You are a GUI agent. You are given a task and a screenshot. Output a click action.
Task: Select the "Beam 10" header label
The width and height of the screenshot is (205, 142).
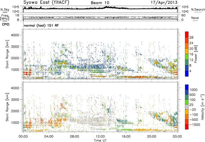click(x=100, y=3)
